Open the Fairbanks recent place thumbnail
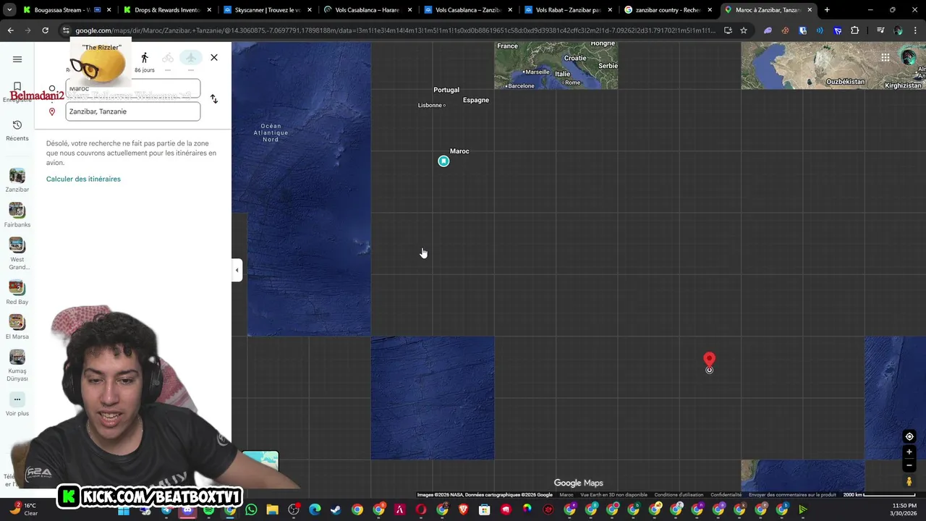This screenshot has height=521, width=926. (x=17, y=211)
